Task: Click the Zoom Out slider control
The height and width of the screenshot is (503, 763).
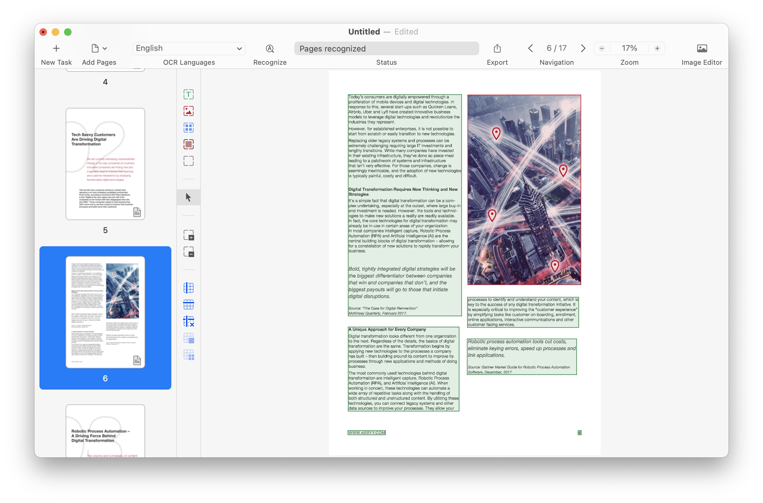Action: (x=602, y=48)
